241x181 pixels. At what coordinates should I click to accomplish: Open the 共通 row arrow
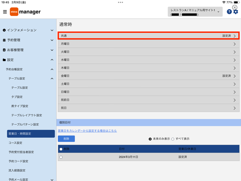pyautogui.click(x=235, y=36)
